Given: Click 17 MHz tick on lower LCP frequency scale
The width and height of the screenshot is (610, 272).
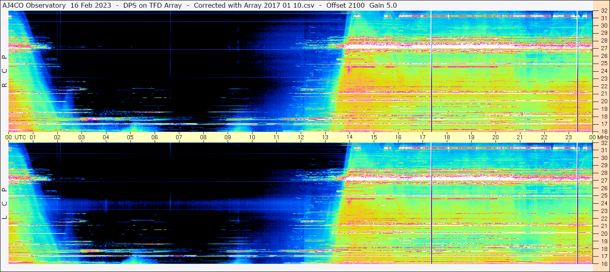Looking at the screenshot, I should click(604, 256).
